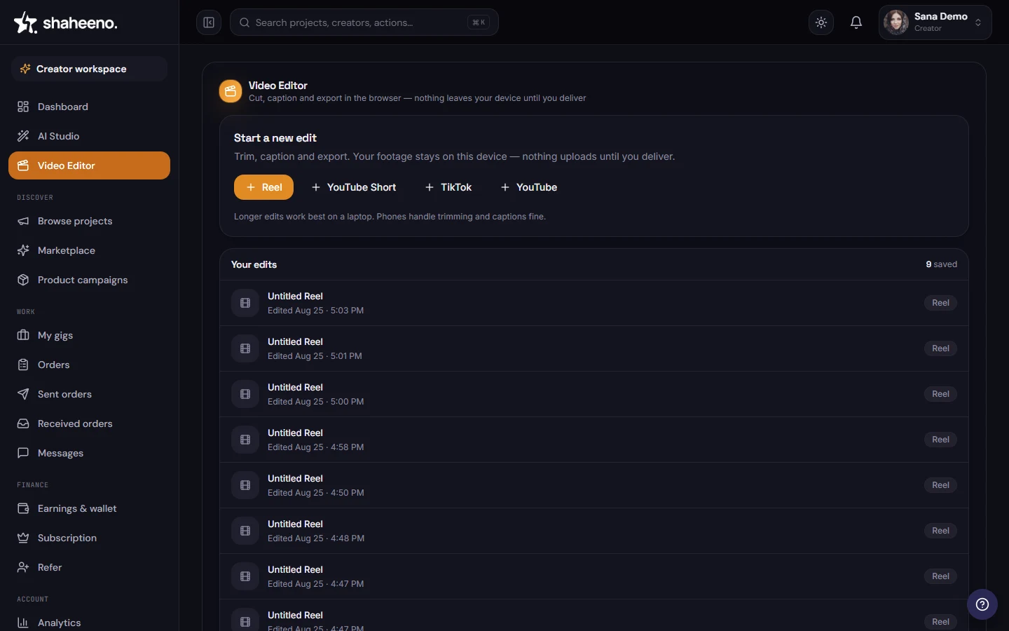
Task: Open Messages
Action: [x=89, y=453]
